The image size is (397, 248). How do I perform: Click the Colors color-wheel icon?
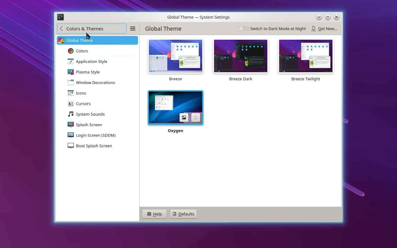click(x=71, y=51)
